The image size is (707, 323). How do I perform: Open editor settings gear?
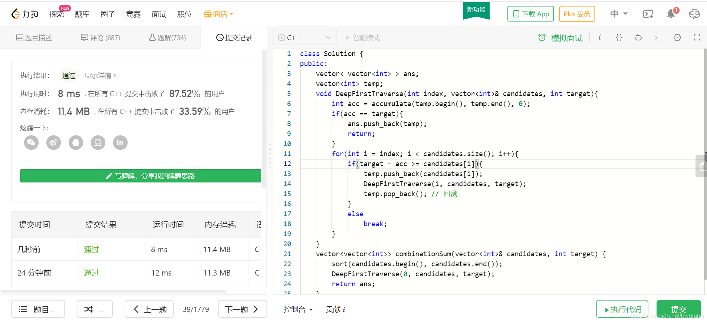[x=677, y=37]
